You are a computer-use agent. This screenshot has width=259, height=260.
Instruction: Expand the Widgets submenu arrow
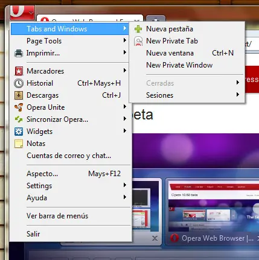(x=125, y=131)
